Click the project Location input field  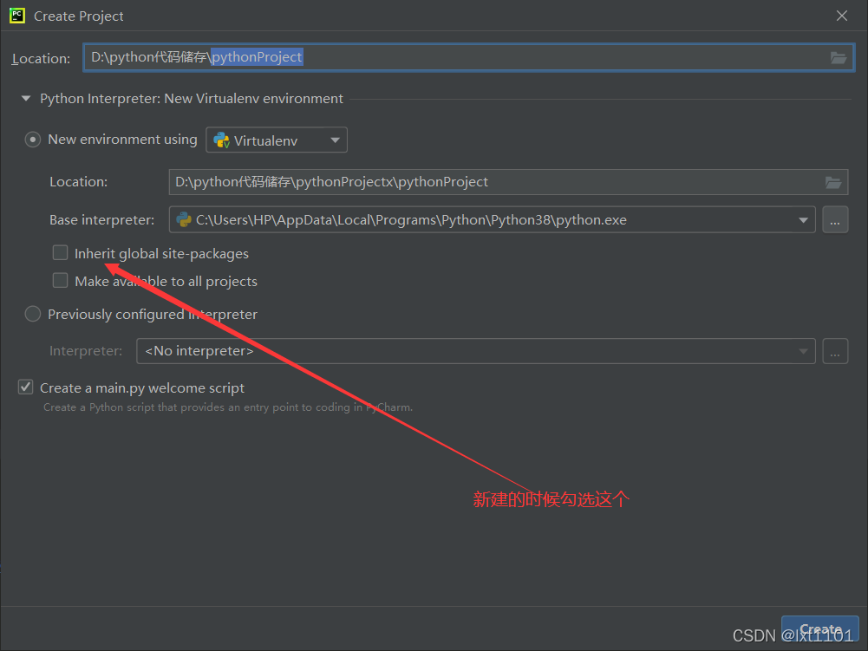468,57
